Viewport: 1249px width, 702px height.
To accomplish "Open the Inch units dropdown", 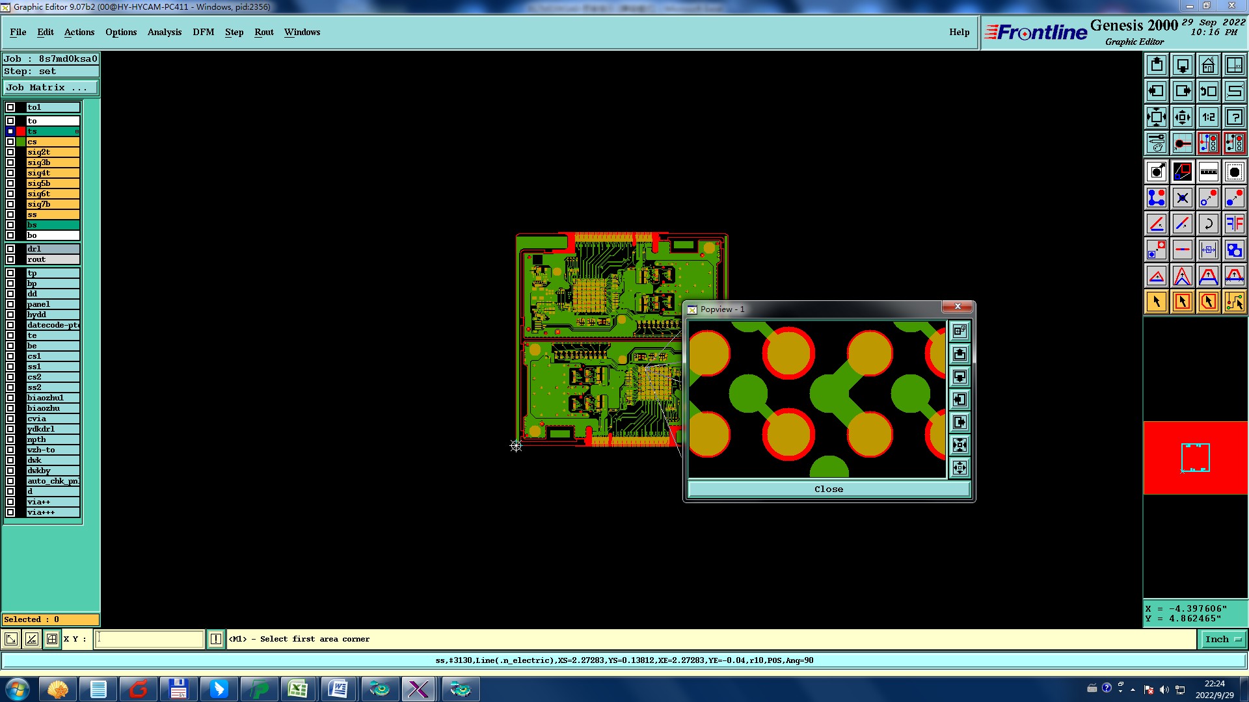I will (1223, 640).
